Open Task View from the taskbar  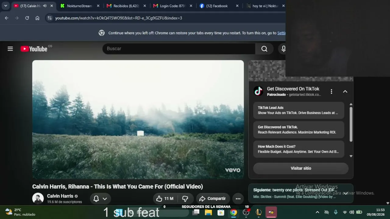click(196, 212)
